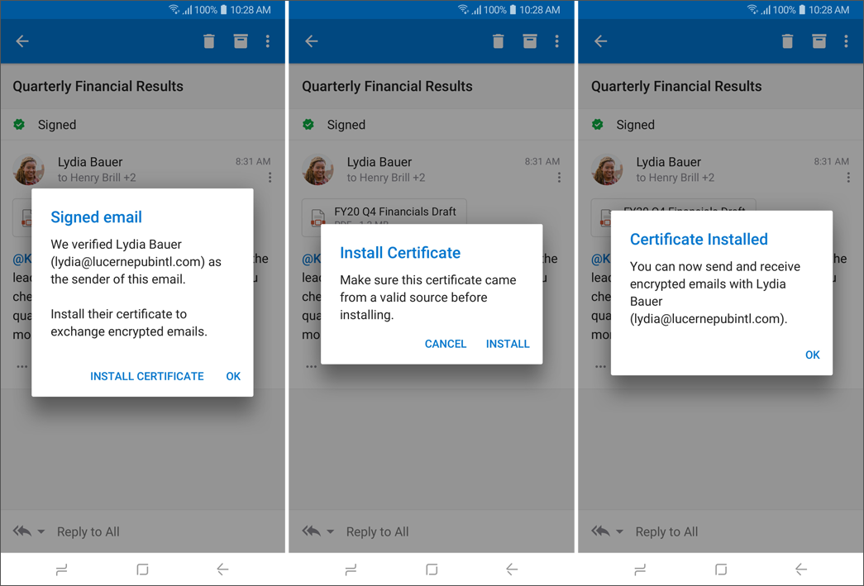
Task: Tap the Reply to All arrow icon
Action: point(24,531)
